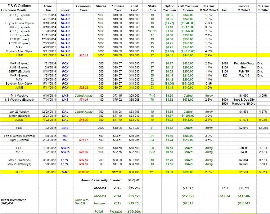This screenshot has width=270, height=214.
Task: Click the 'Expiration Month' header cell
Action: point(13,10)
